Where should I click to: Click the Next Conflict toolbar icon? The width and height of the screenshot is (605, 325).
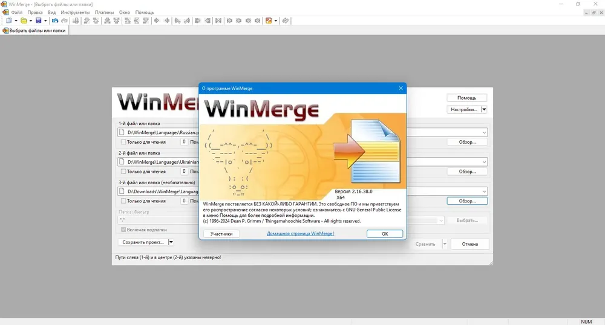pyautogui.click(x=107, y=21)
